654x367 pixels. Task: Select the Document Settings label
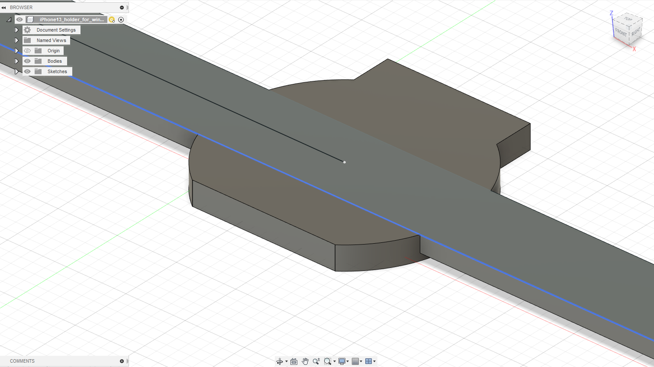[x=56, y=30]
